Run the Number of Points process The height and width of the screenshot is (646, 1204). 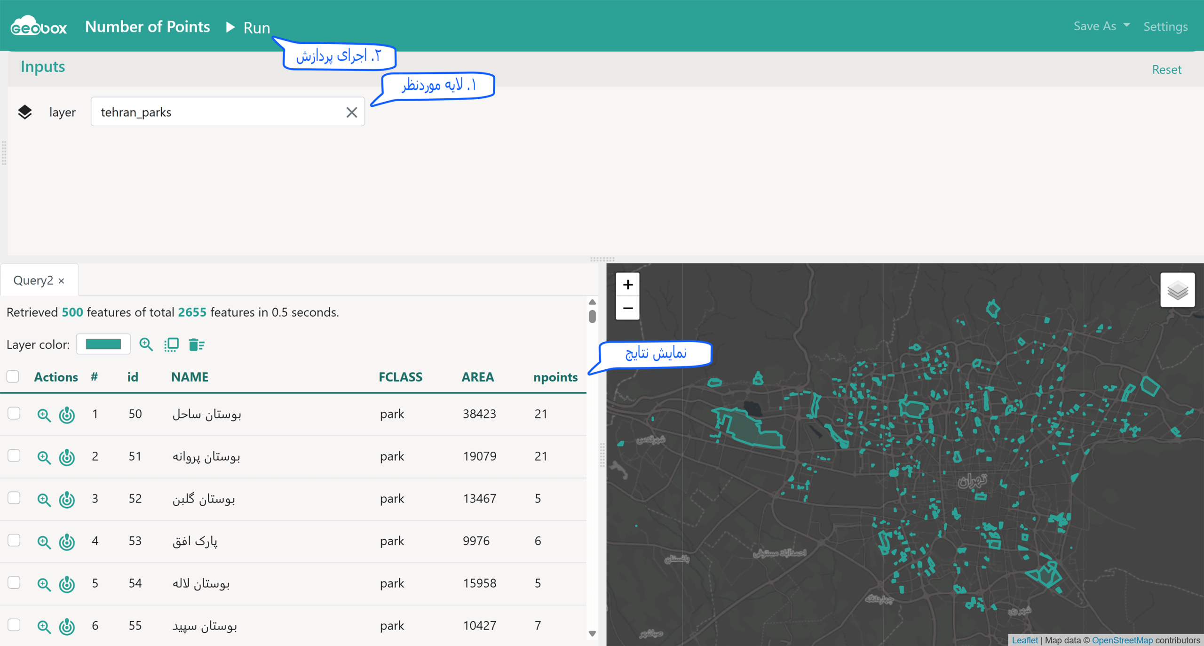pos(248,27)
